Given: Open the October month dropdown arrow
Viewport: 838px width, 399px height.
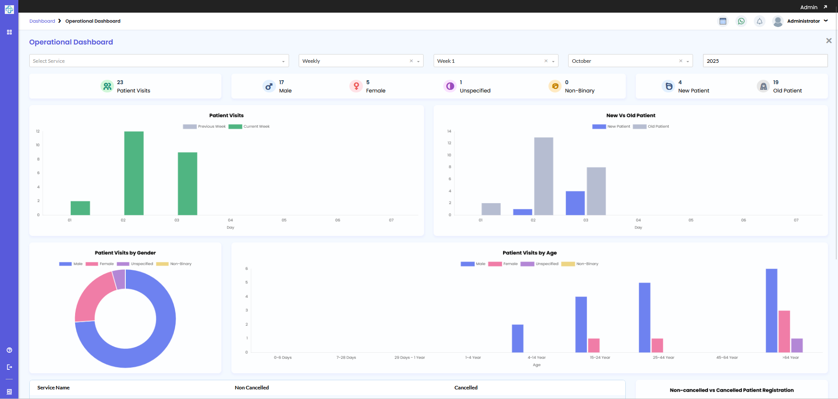Looking at the screenshot, I should pos(688,61).
